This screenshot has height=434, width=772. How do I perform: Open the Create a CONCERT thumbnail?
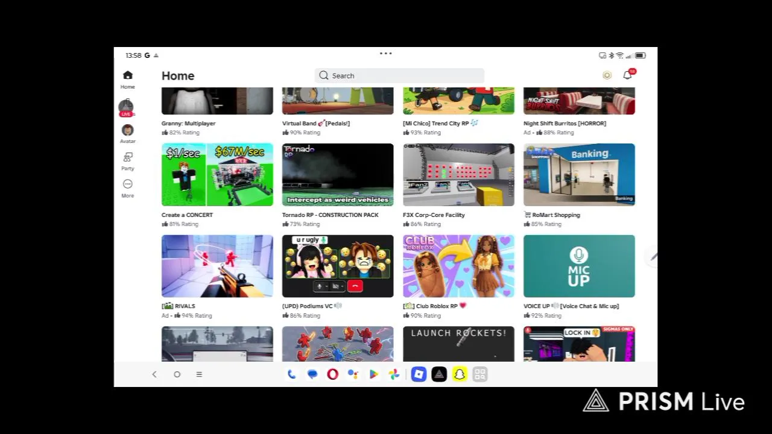(217, 175)
